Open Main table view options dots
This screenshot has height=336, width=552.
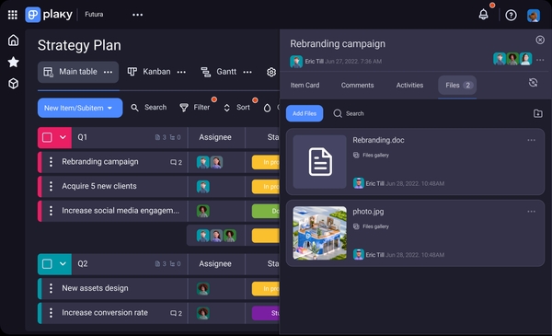click(108, 72)
